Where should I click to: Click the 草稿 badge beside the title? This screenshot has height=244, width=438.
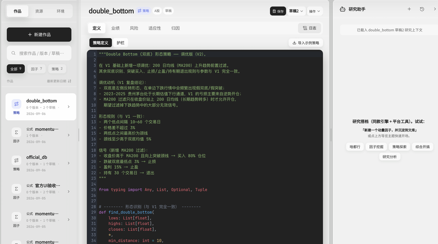(168, 11)
